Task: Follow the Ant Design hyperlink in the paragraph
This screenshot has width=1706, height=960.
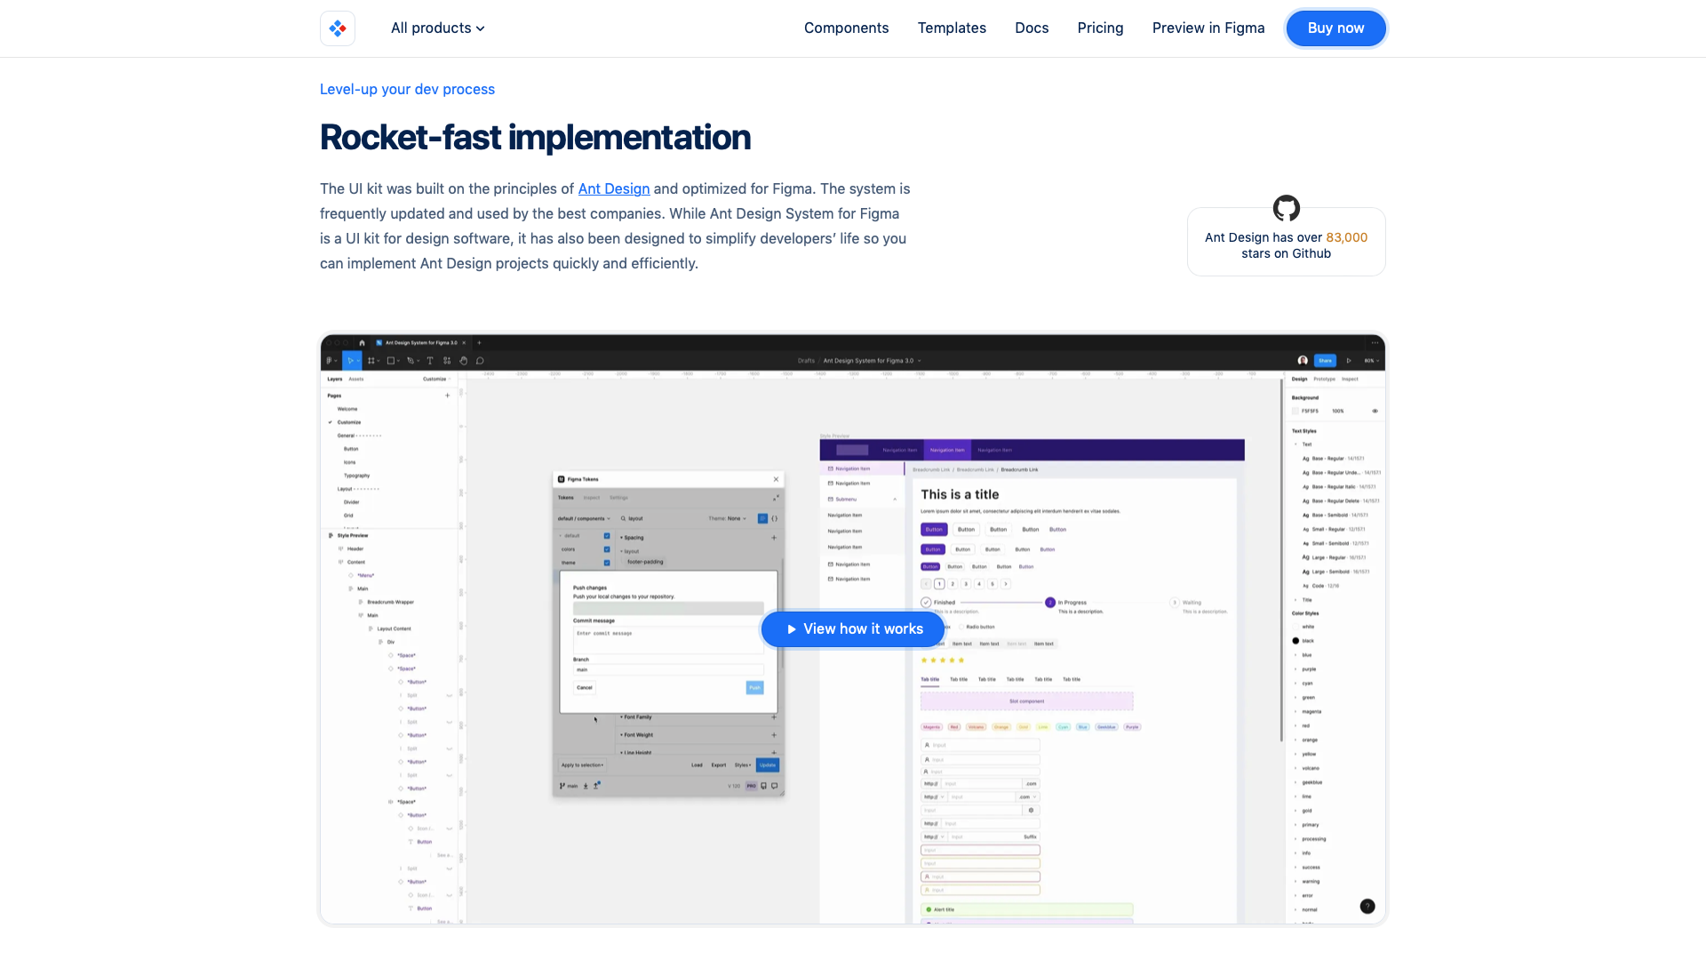Action: point(614,188)
